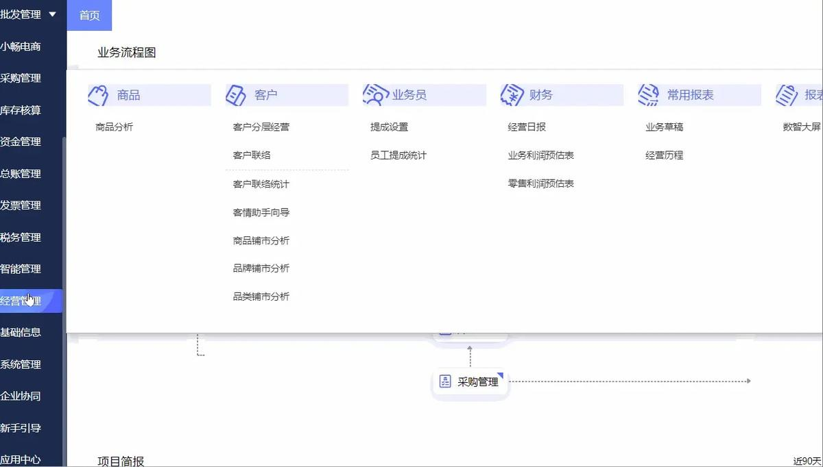The width and height of the screenshot is (823, 467).
Task: Click the 财务 wallet icon
Action: point(511,95)
